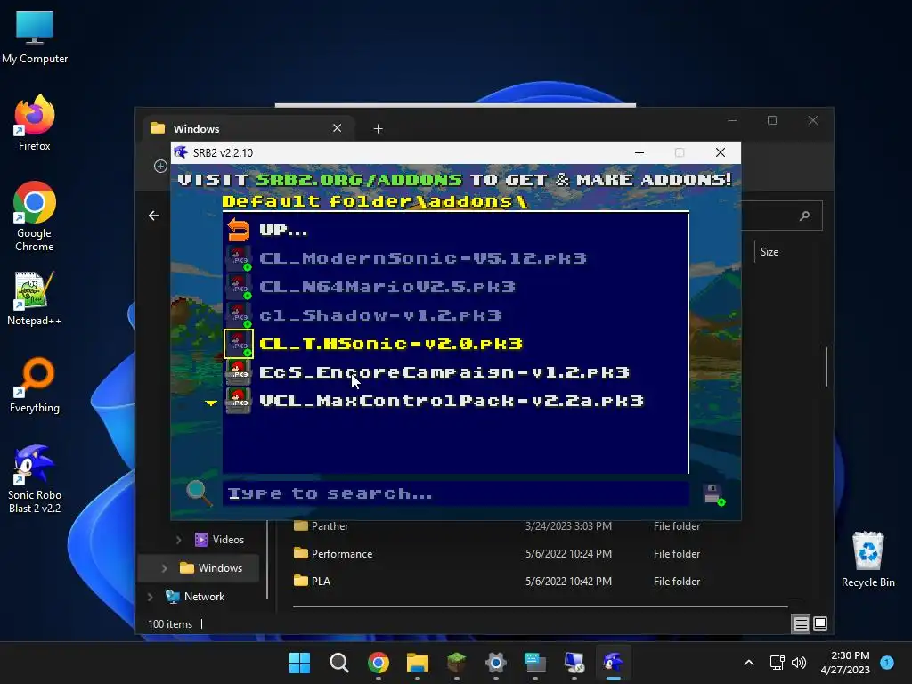This screenshot has height=684, width=912.
Task: Open the clock and date flyout
Action: tap(845, 663)
